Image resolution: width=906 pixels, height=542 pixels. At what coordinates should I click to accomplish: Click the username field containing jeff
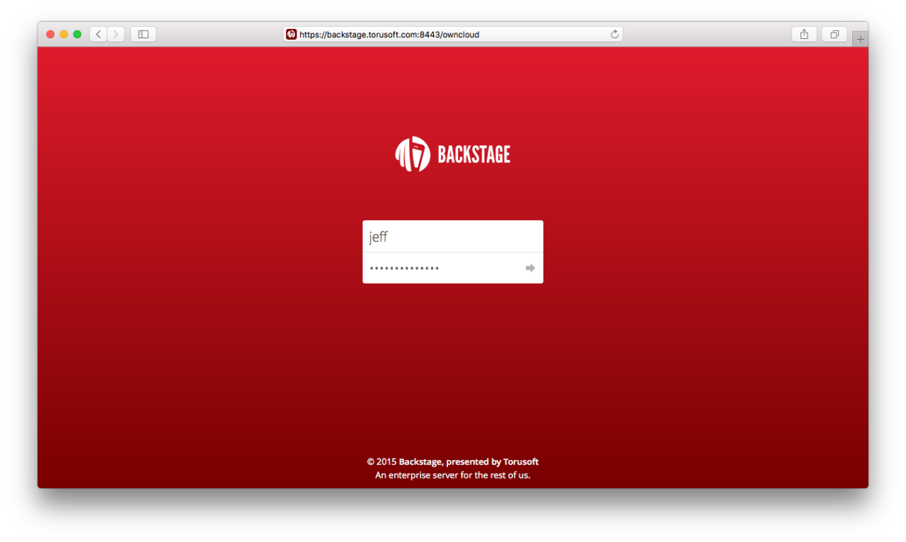click(453, 236)
